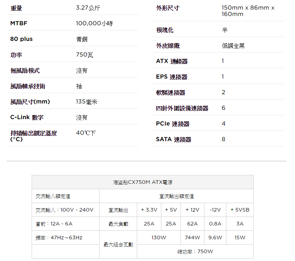The height and width of the screenshot is (261, 295).
Task: Click the 外形尺寸 dimensions label
Action: [167, 8]
